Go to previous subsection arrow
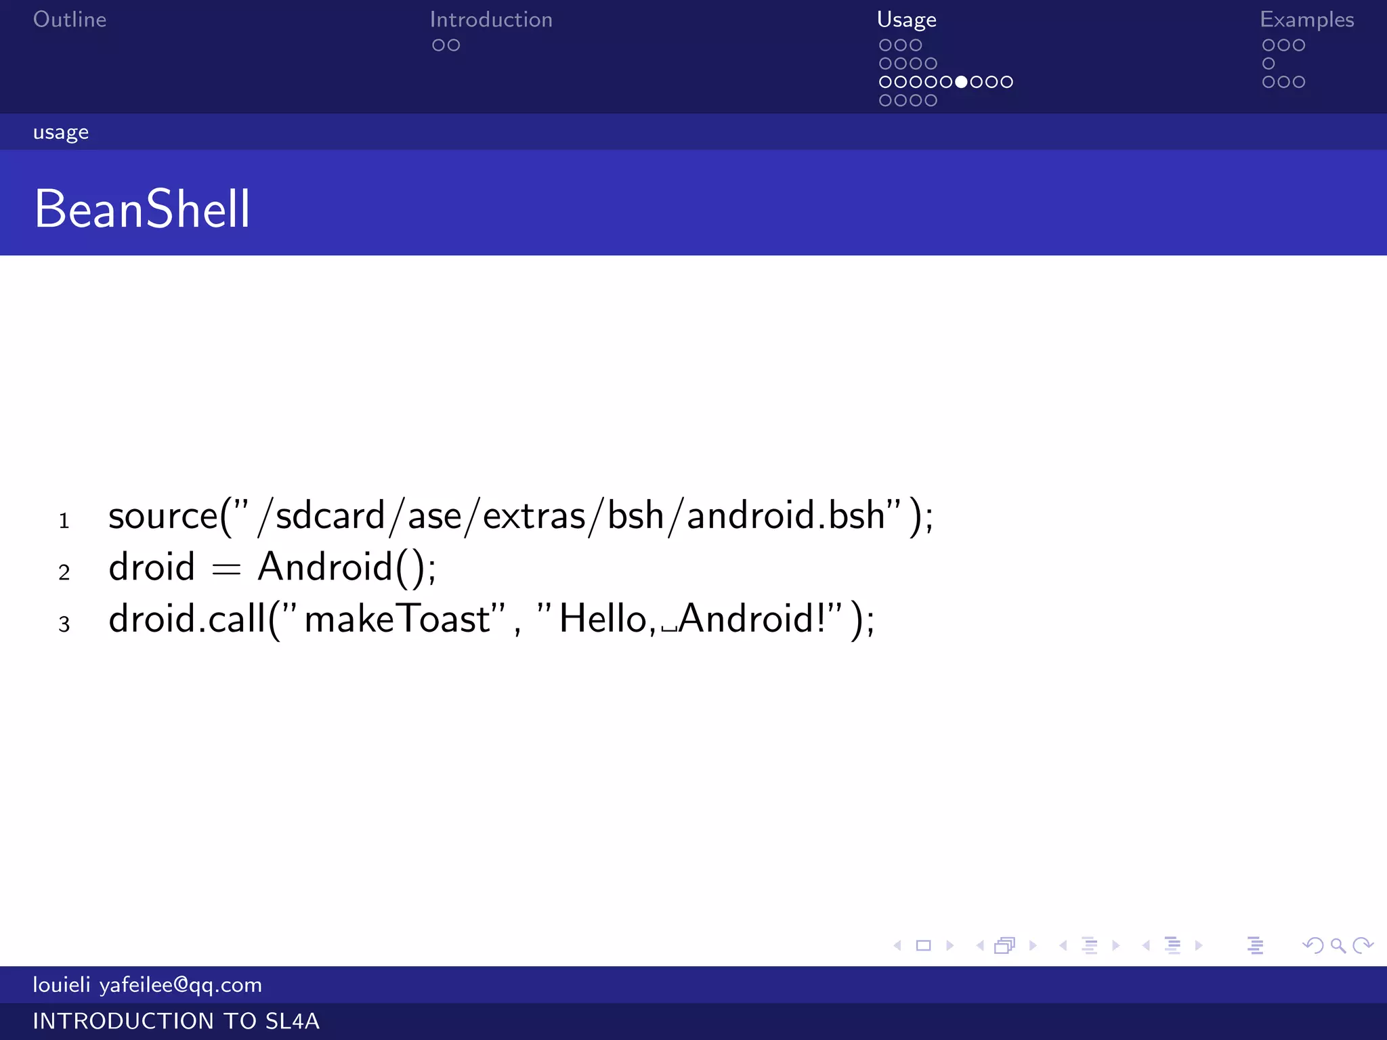The image size is (1387, 1040). [x=1063, y=945]
